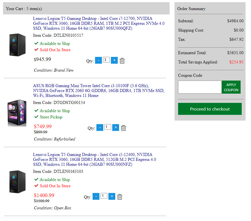Click the ASUS RGB tower product image
Viewport: 251px width, 221px height.
pos(17,113)
